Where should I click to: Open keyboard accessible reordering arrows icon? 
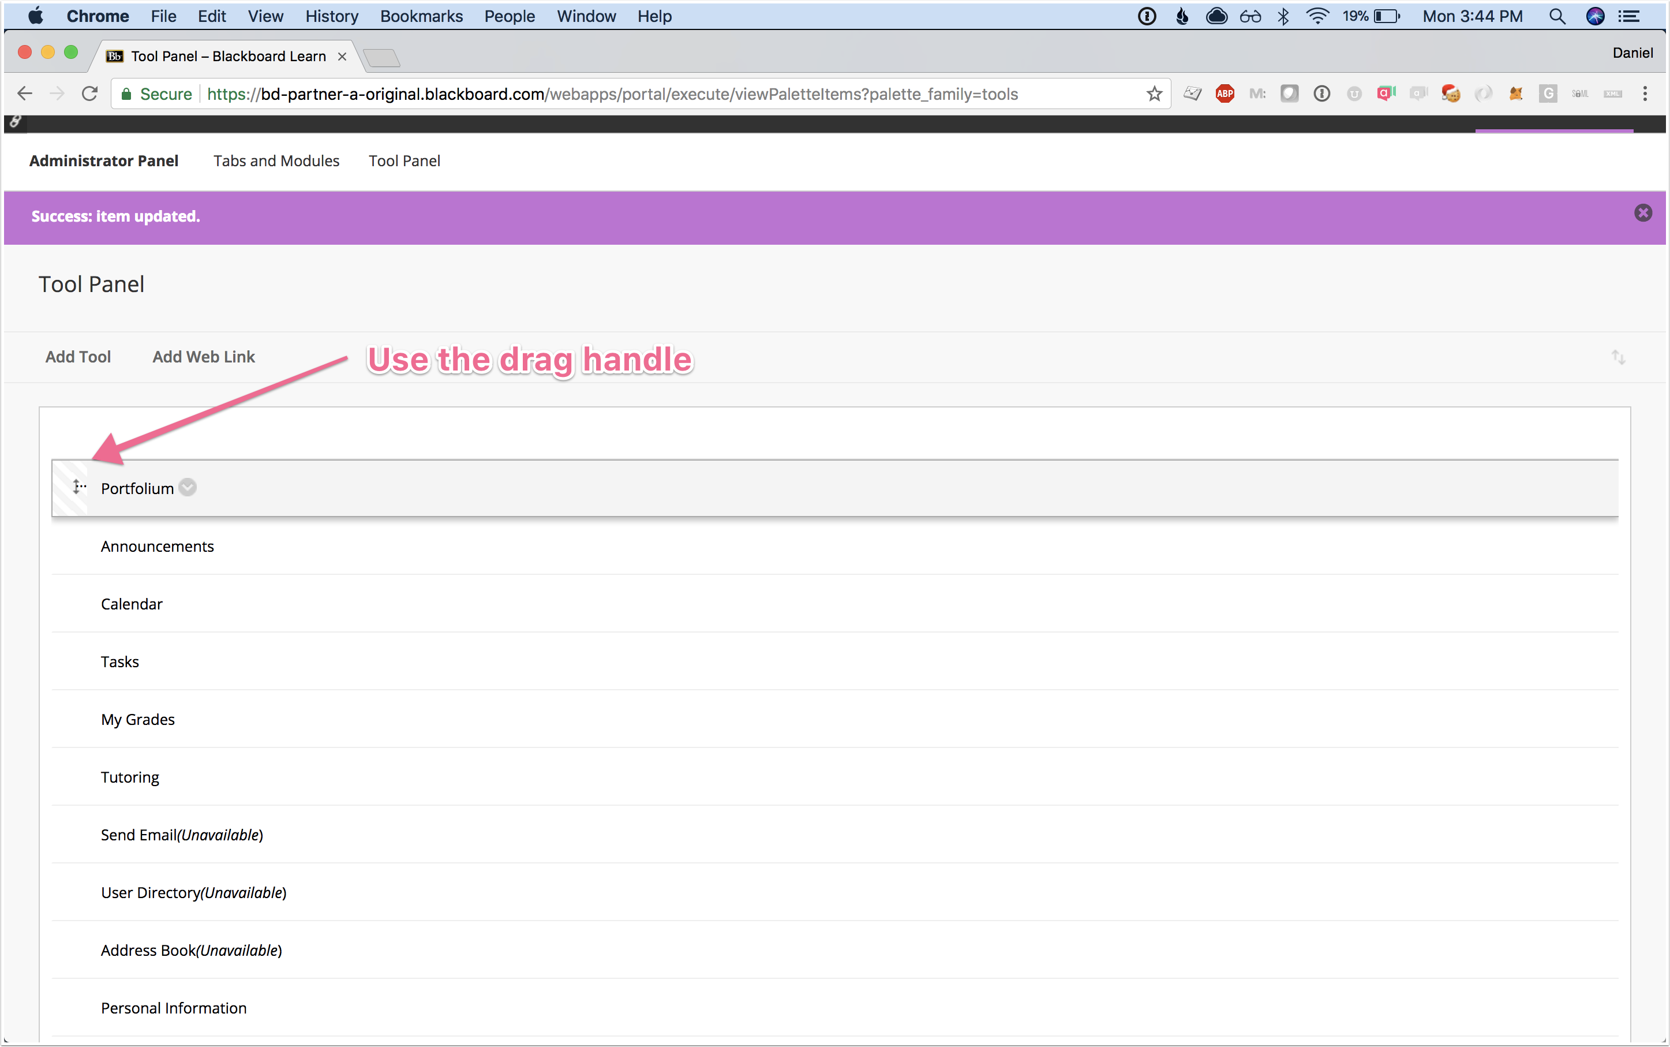(1617, 357)
